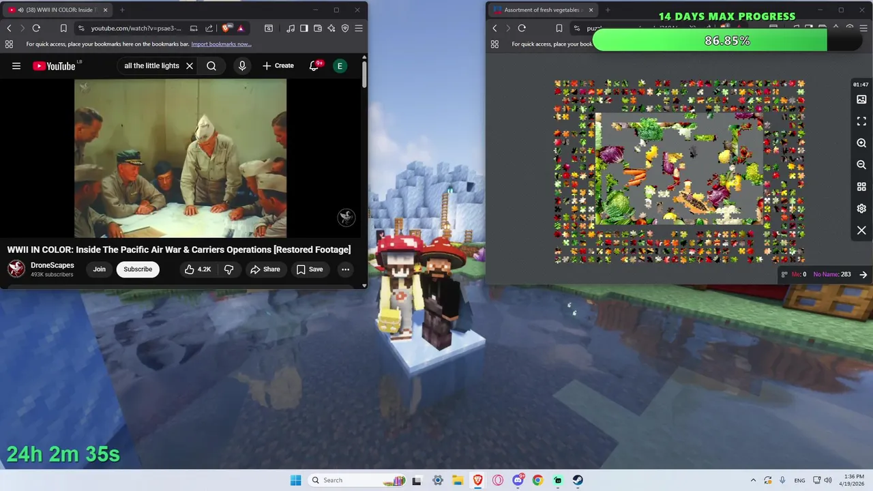Image resolution: width=873 pixels, height=491 pixels.
Task: Run the YouTube search with magnifier button
Action: 211,66
